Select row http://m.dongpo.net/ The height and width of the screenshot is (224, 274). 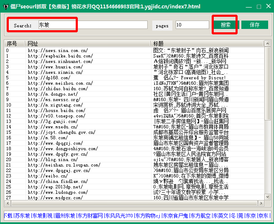coord(134,94)
